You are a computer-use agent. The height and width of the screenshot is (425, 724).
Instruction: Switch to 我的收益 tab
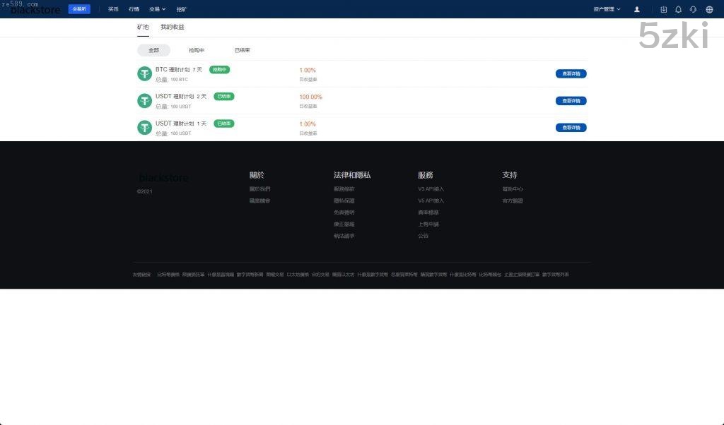[x=172, y=27]
